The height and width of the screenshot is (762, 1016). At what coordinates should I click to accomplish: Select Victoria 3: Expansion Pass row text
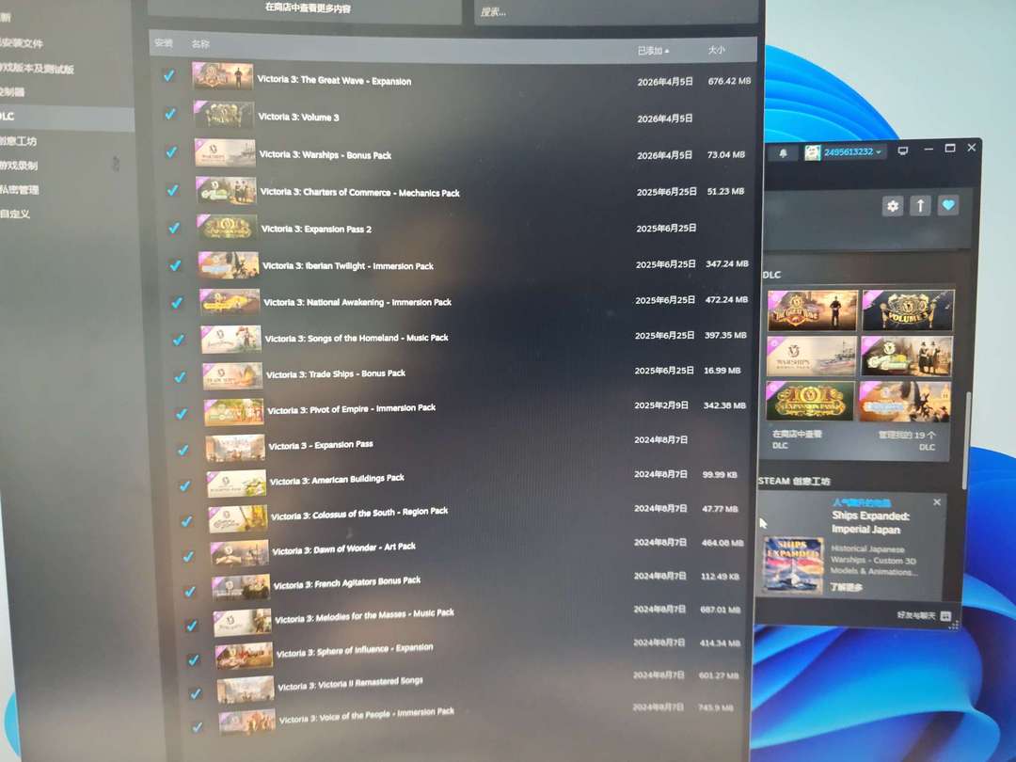click(321, 445)
